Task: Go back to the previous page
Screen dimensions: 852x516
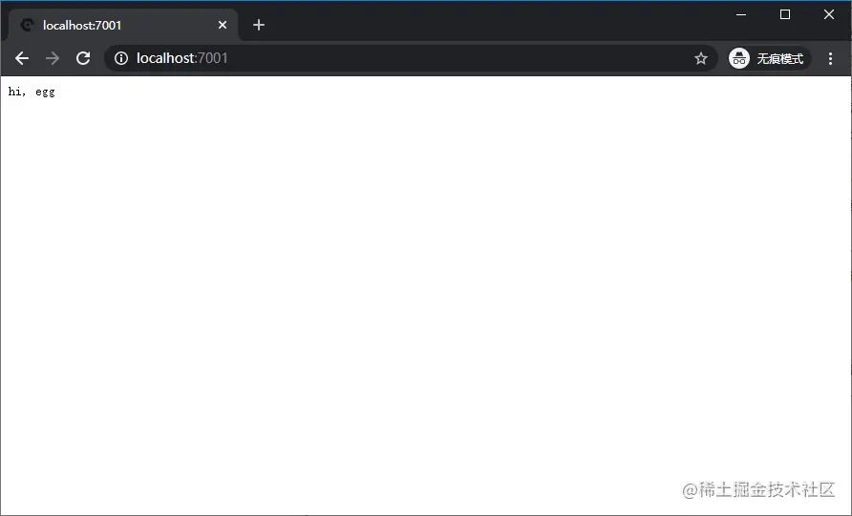Action: [22, 58]
